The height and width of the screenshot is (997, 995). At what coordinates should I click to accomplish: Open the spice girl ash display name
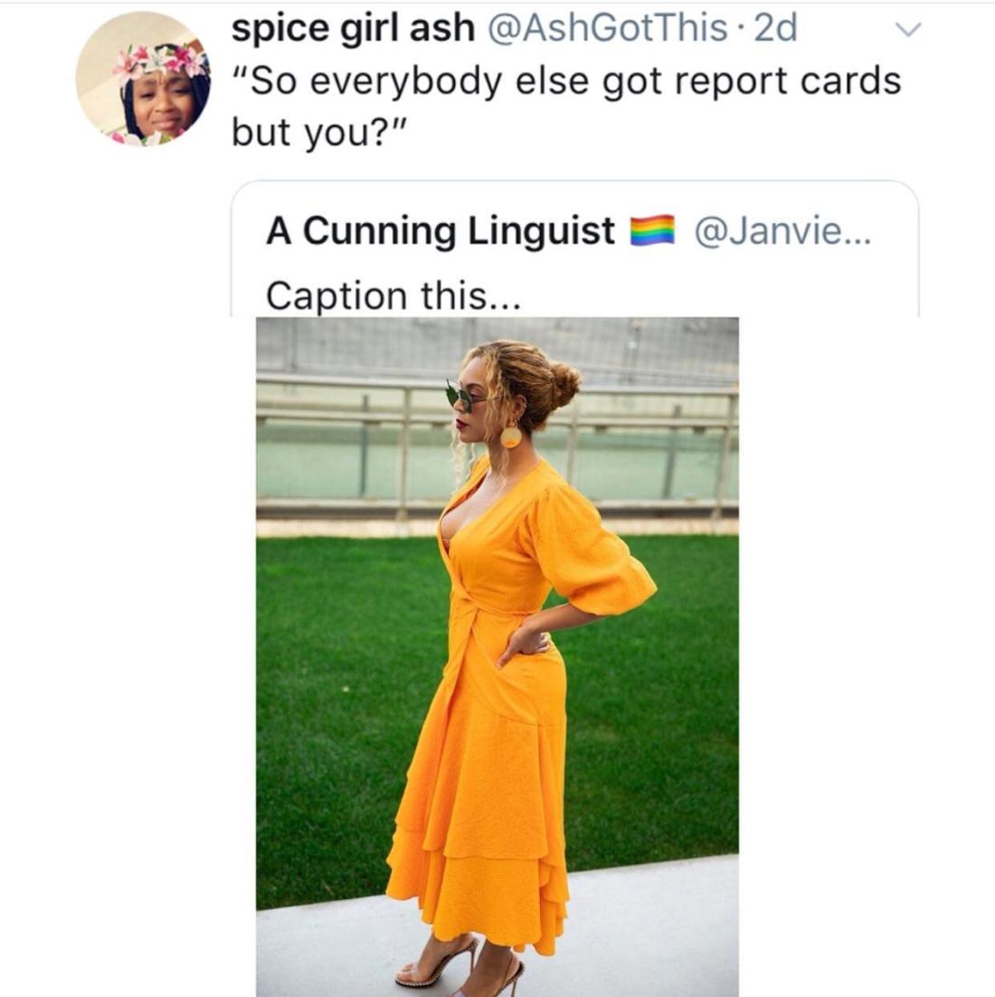click(353, 29)
